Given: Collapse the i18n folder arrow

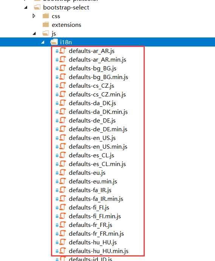Looking at the screenshot, I should click(43, 42).
